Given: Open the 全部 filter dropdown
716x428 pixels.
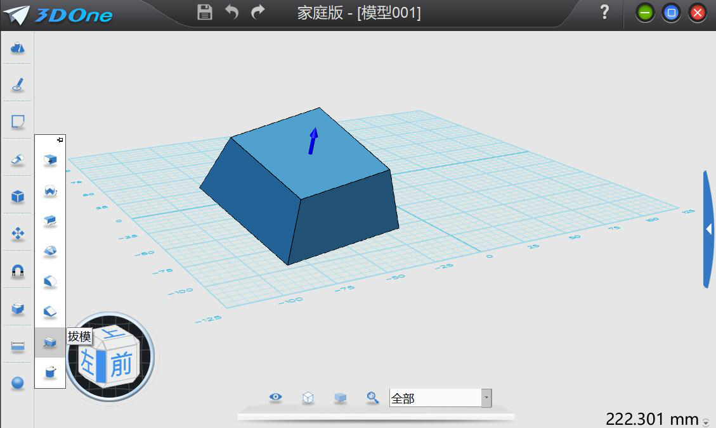Looking at the screenshot, I should point(485,398).
